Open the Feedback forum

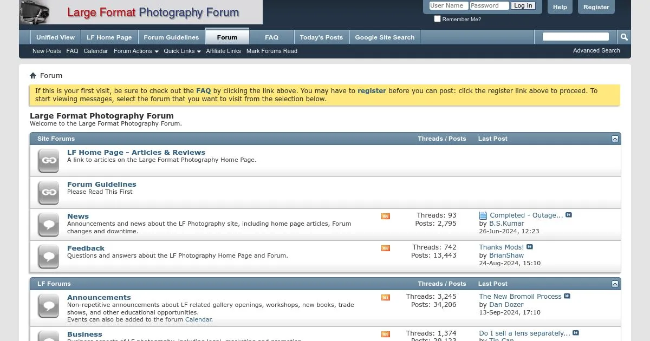[86, 248]
